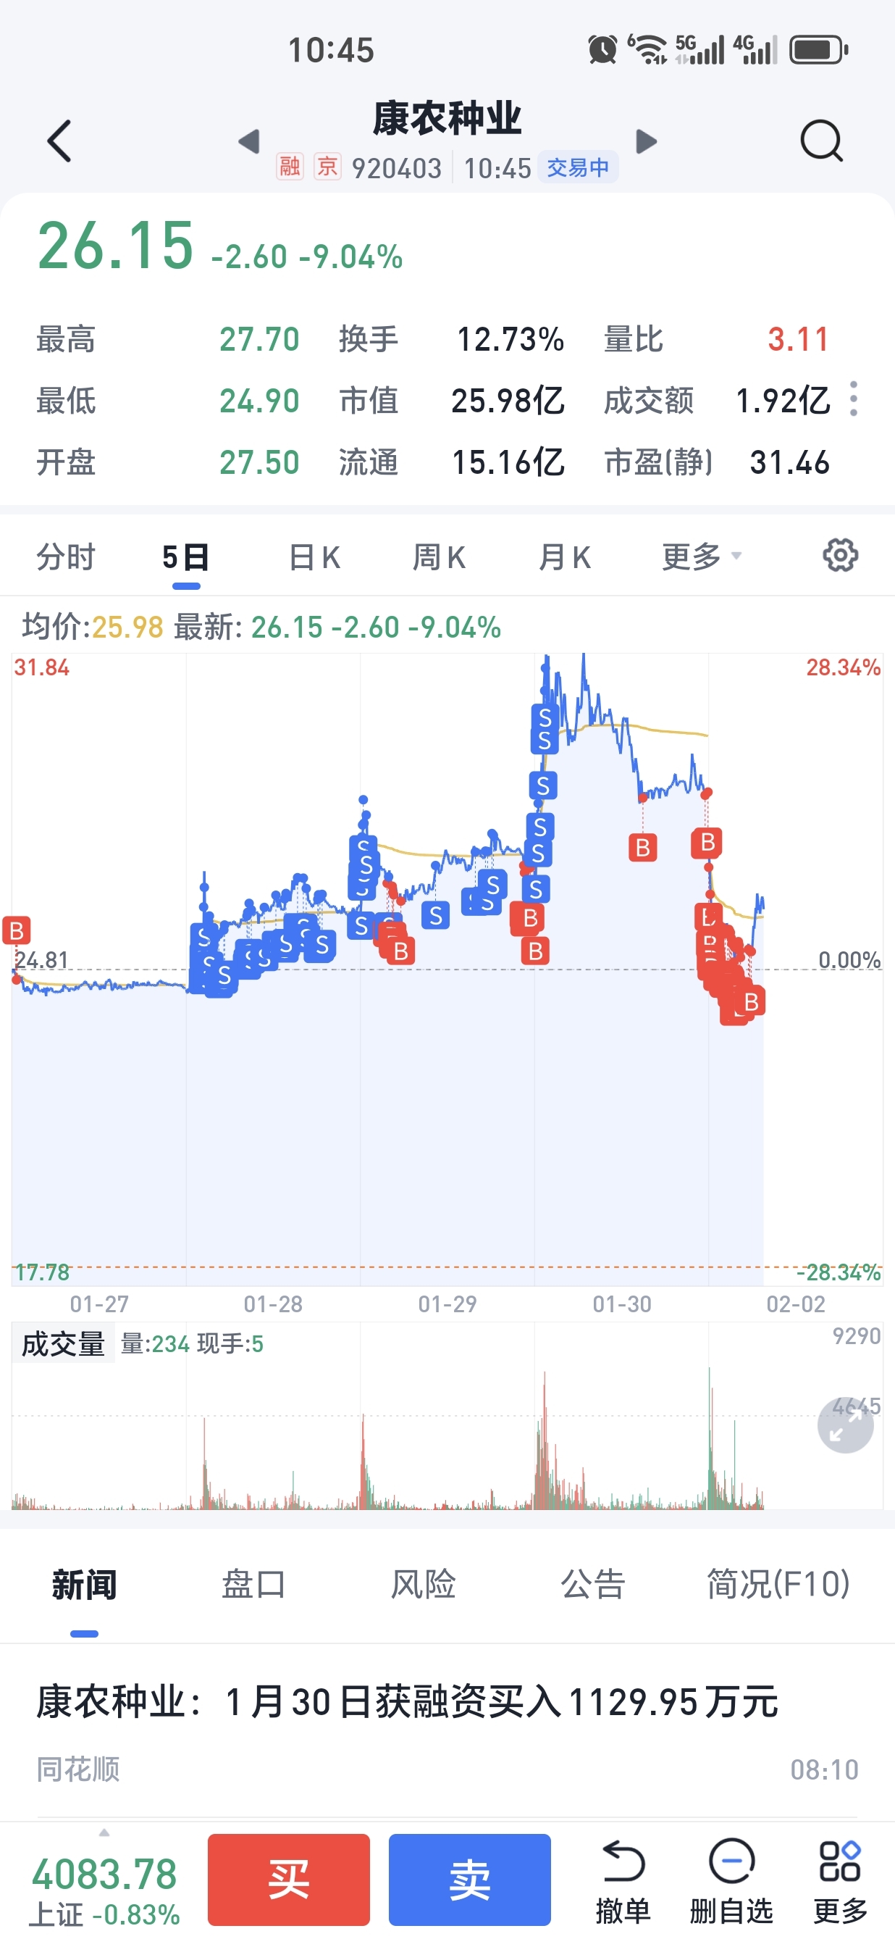Screen dimensions: 895x1939
Task: Switch to the 分时 chart tab
Action: coord(66,557)
